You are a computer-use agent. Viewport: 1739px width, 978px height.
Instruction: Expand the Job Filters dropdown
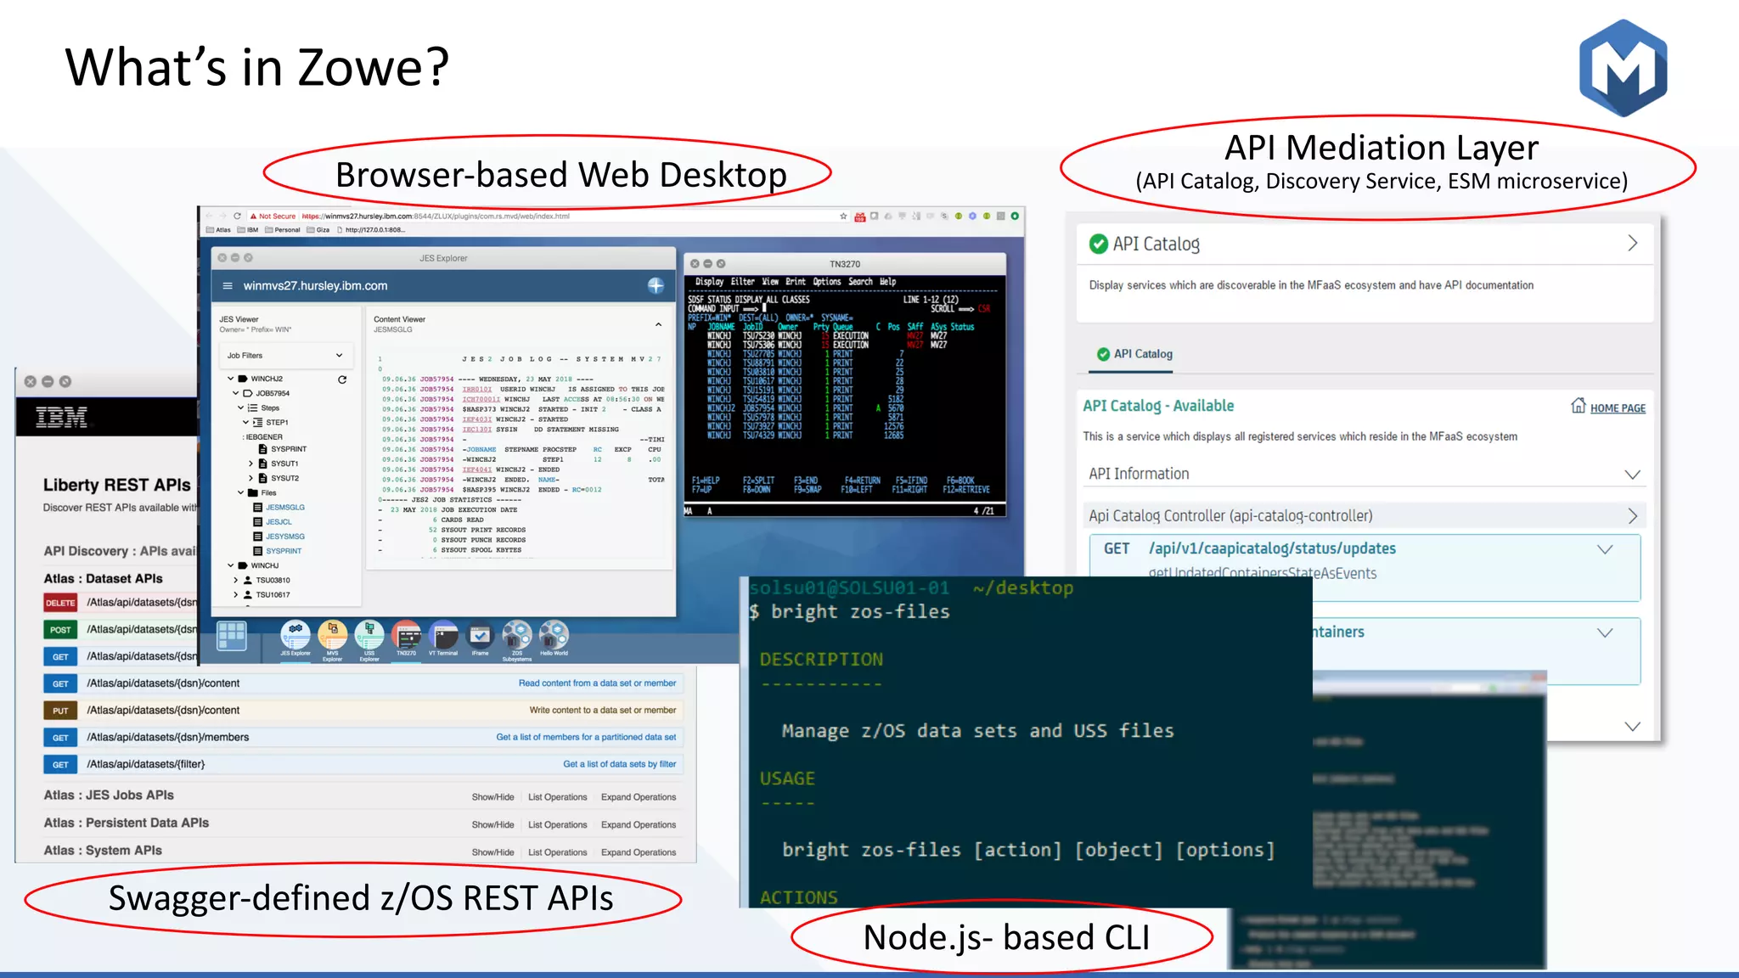(x=339, y=356)
